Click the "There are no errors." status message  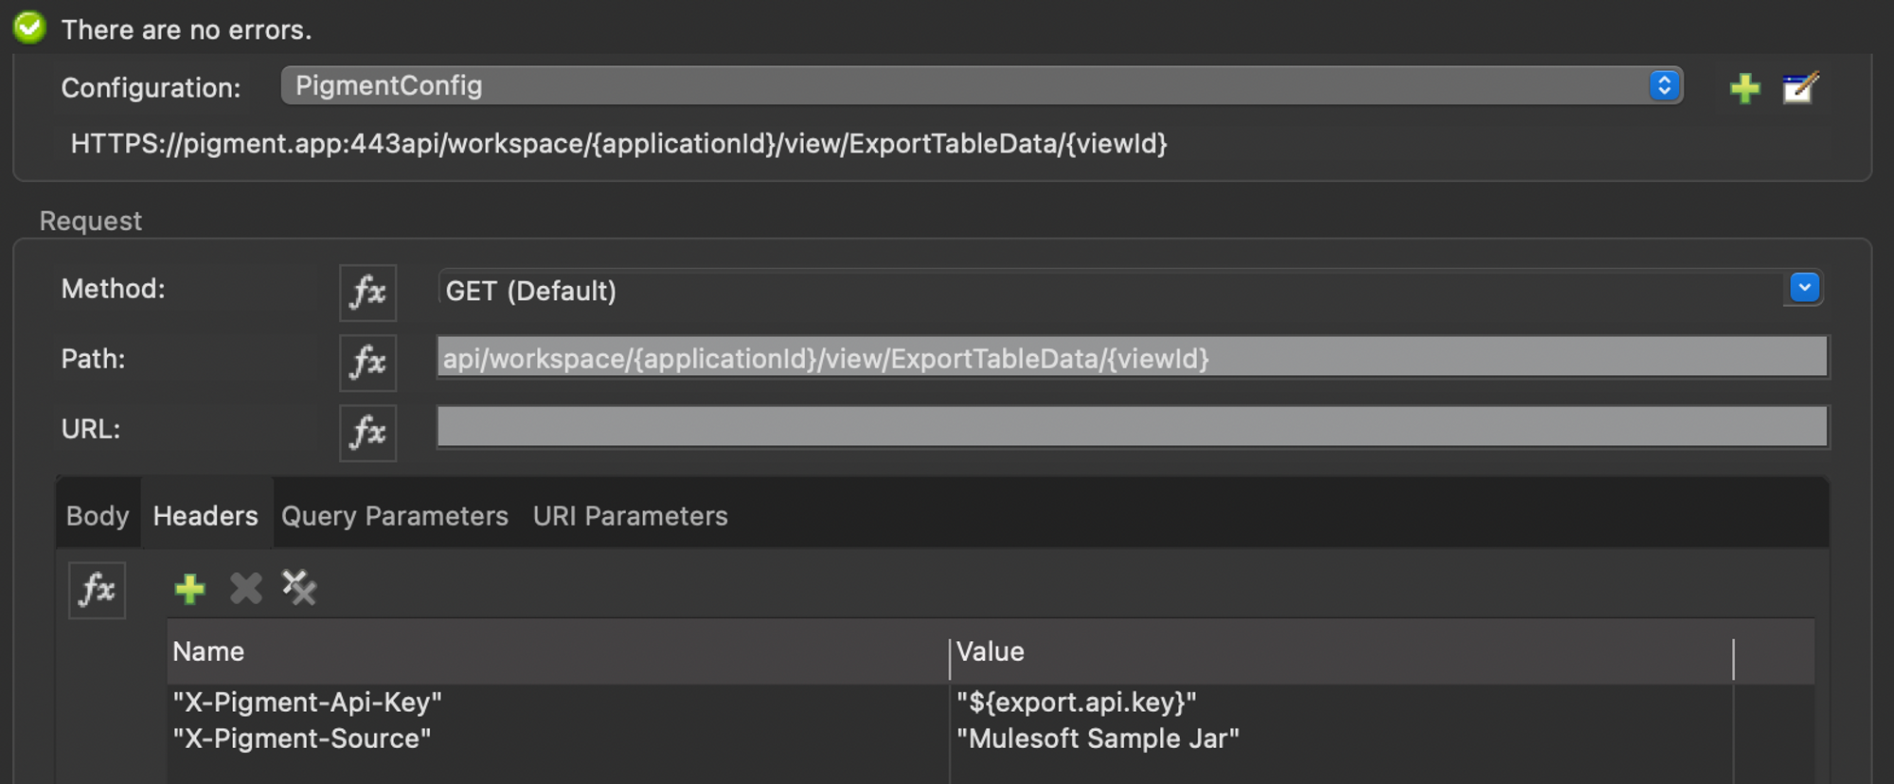click(x=187, y=30)
